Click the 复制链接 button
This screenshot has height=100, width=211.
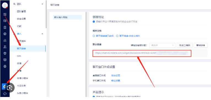pos(201,45)
